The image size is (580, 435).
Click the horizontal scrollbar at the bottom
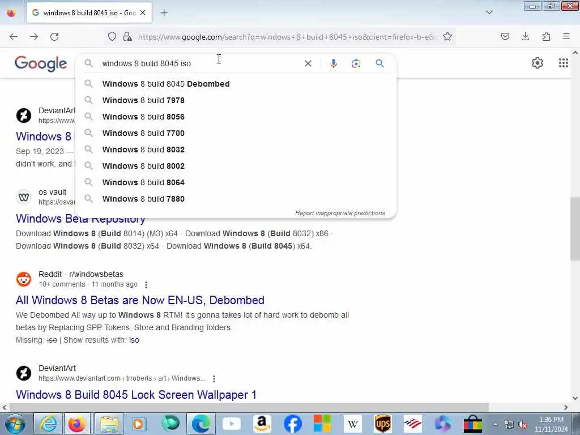tap(249, 407)
